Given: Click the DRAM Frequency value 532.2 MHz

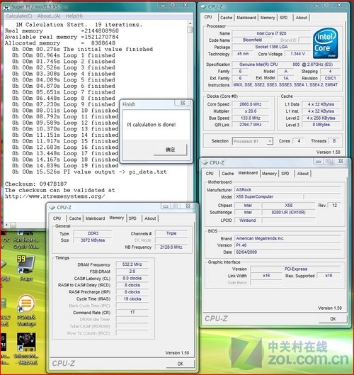Looking at the screenshot, I should (x=132, y=264).
